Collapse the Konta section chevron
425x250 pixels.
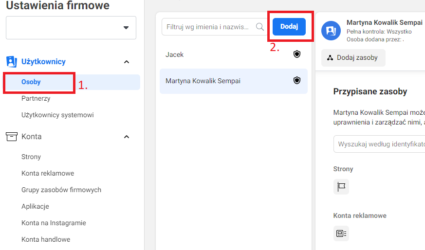pos(126,137)
